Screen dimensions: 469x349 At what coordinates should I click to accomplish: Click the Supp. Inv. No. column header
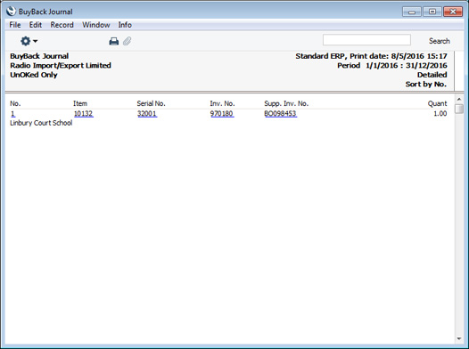click(x=286, y=103)
